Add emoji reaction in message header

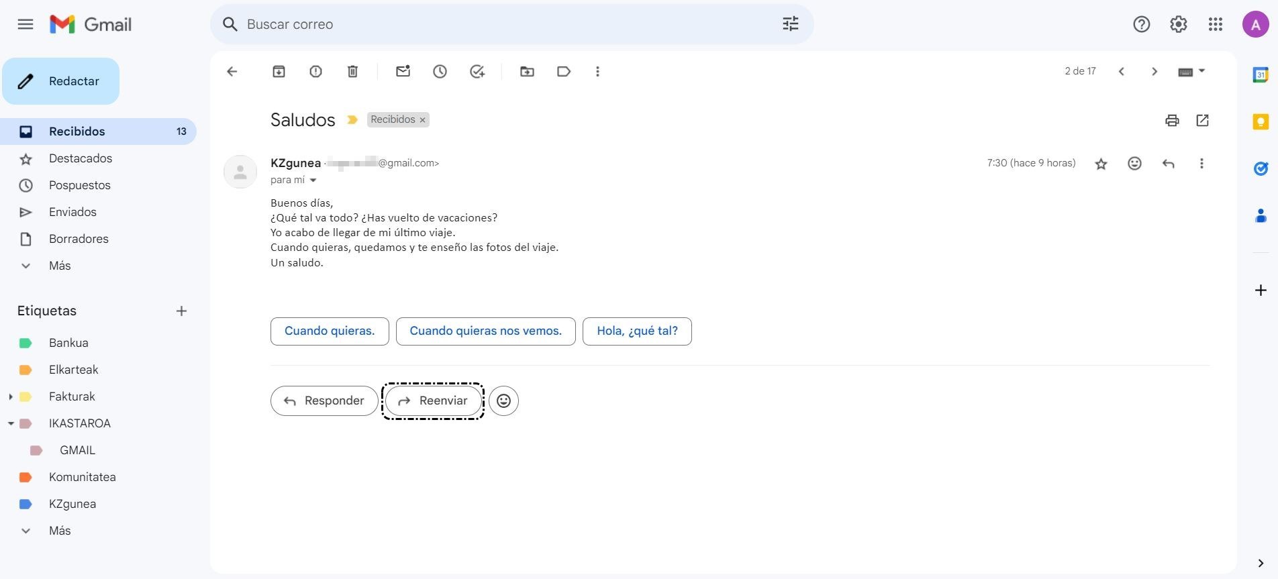tap(1134, 163)
